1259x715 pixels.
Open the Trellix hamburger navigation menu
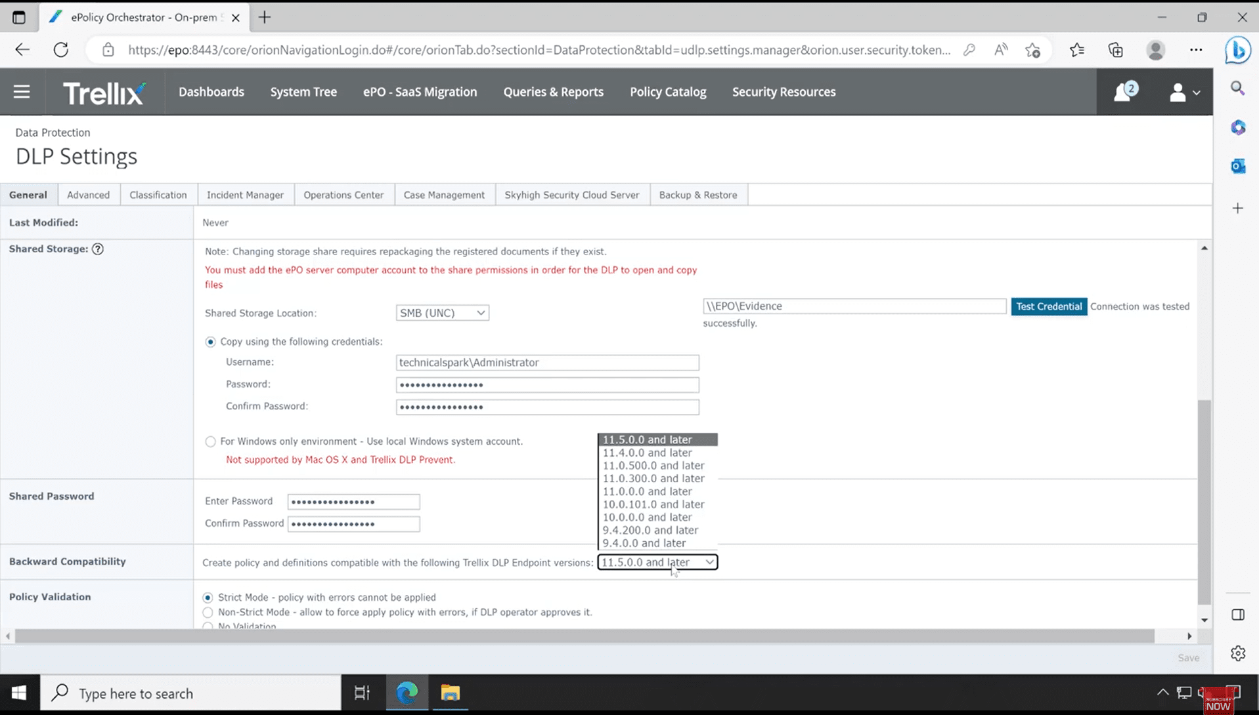[x=22, y=92]
